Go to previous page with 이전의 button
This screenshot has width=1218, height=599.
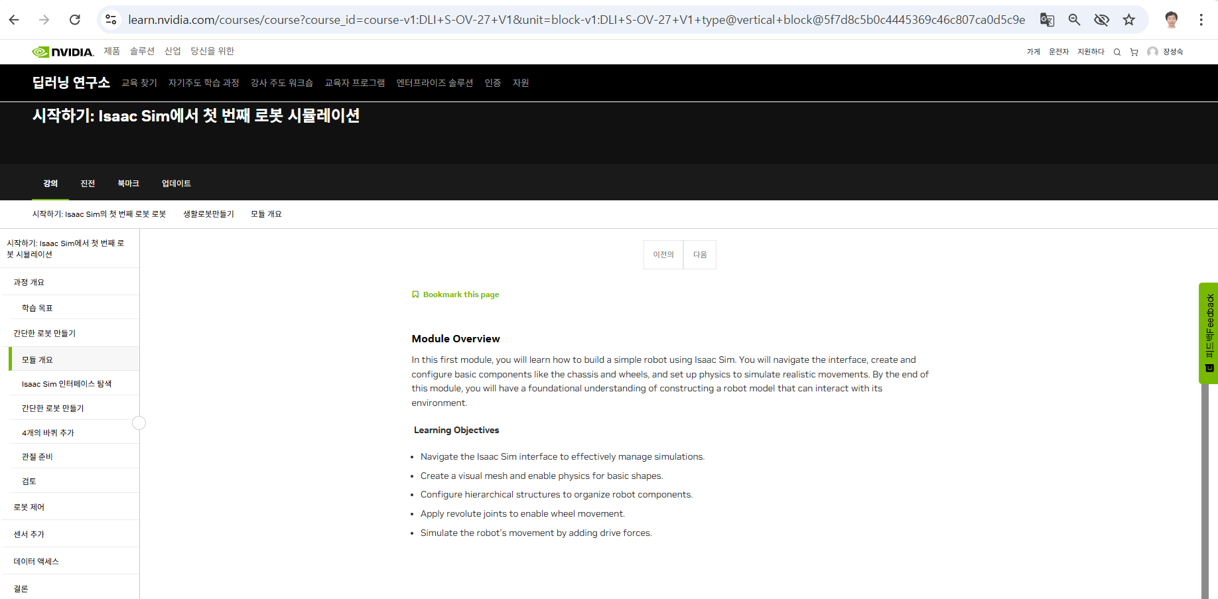[x=663, y=255]
